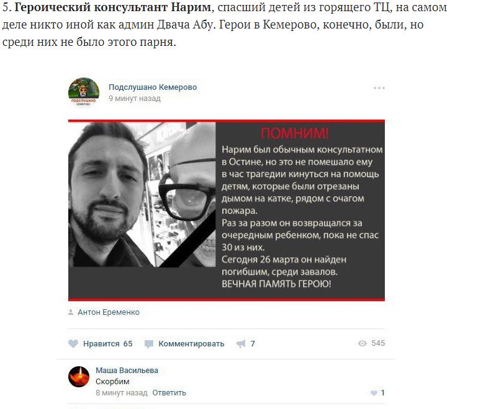The image size is (491, 409).
Task: Open the Подслушано Кемерово group link
Action: coord(153,87)
